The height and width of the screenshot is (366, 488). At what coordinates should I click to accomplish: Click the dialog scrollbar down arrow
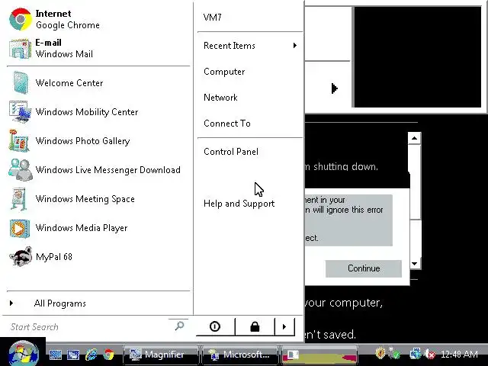click(x=414, y=264)
